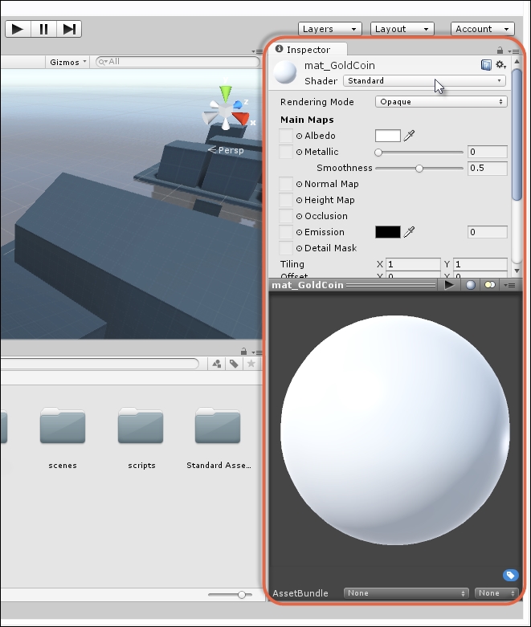Click the blue Z axis on the gizmo

pyautogui.click(x=238, y=104)
